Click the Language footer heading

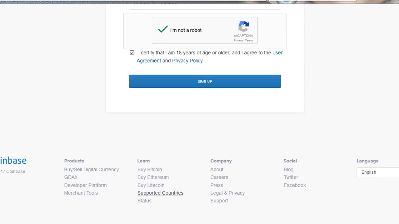tap(368, 161)
